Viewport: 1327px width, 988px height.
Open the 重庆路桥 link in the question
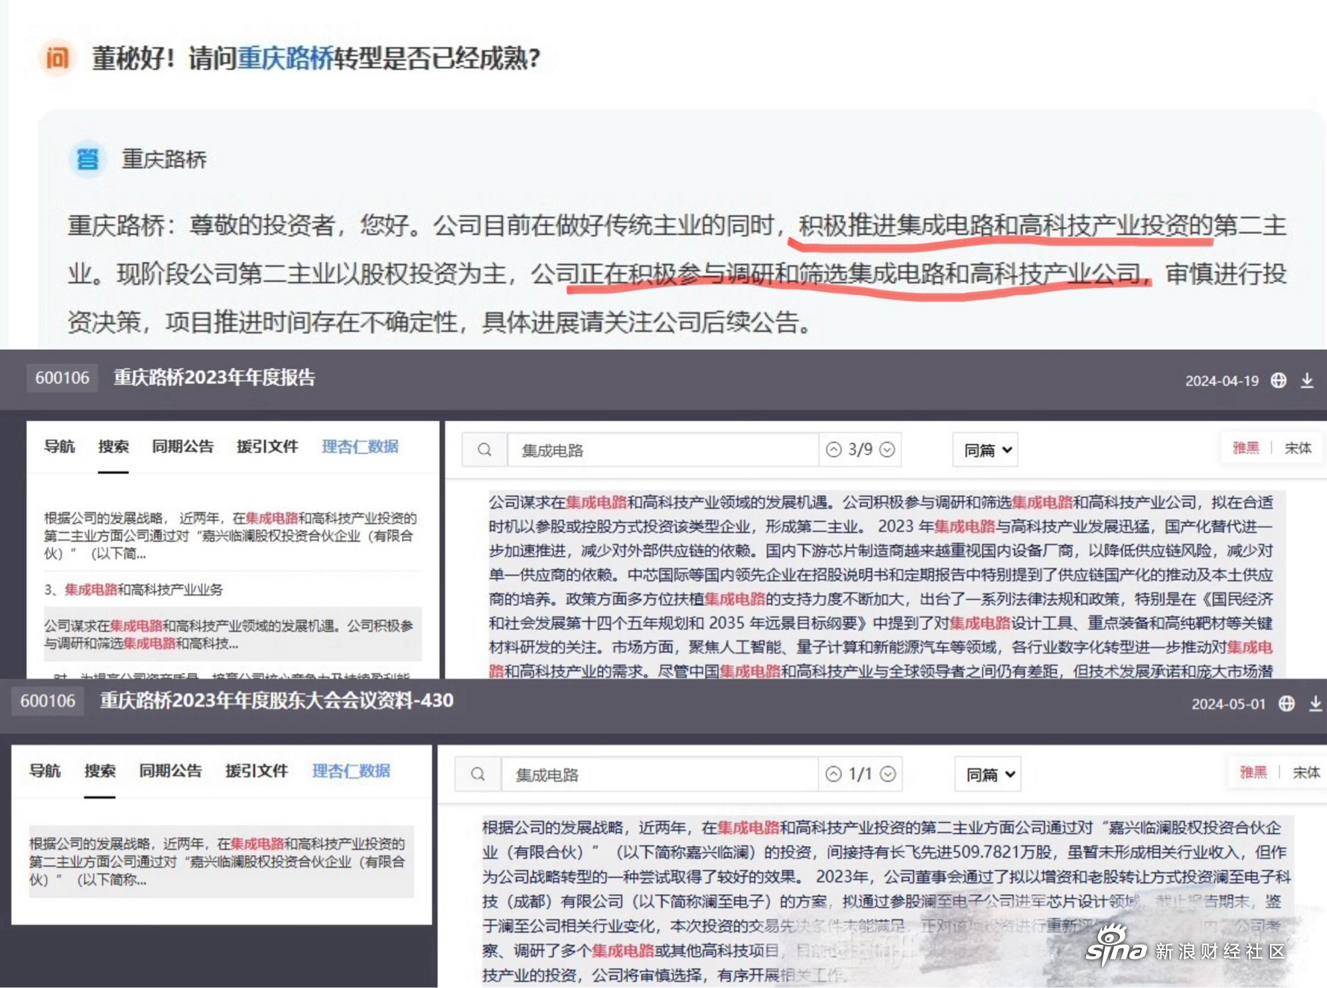coord(285,58)
